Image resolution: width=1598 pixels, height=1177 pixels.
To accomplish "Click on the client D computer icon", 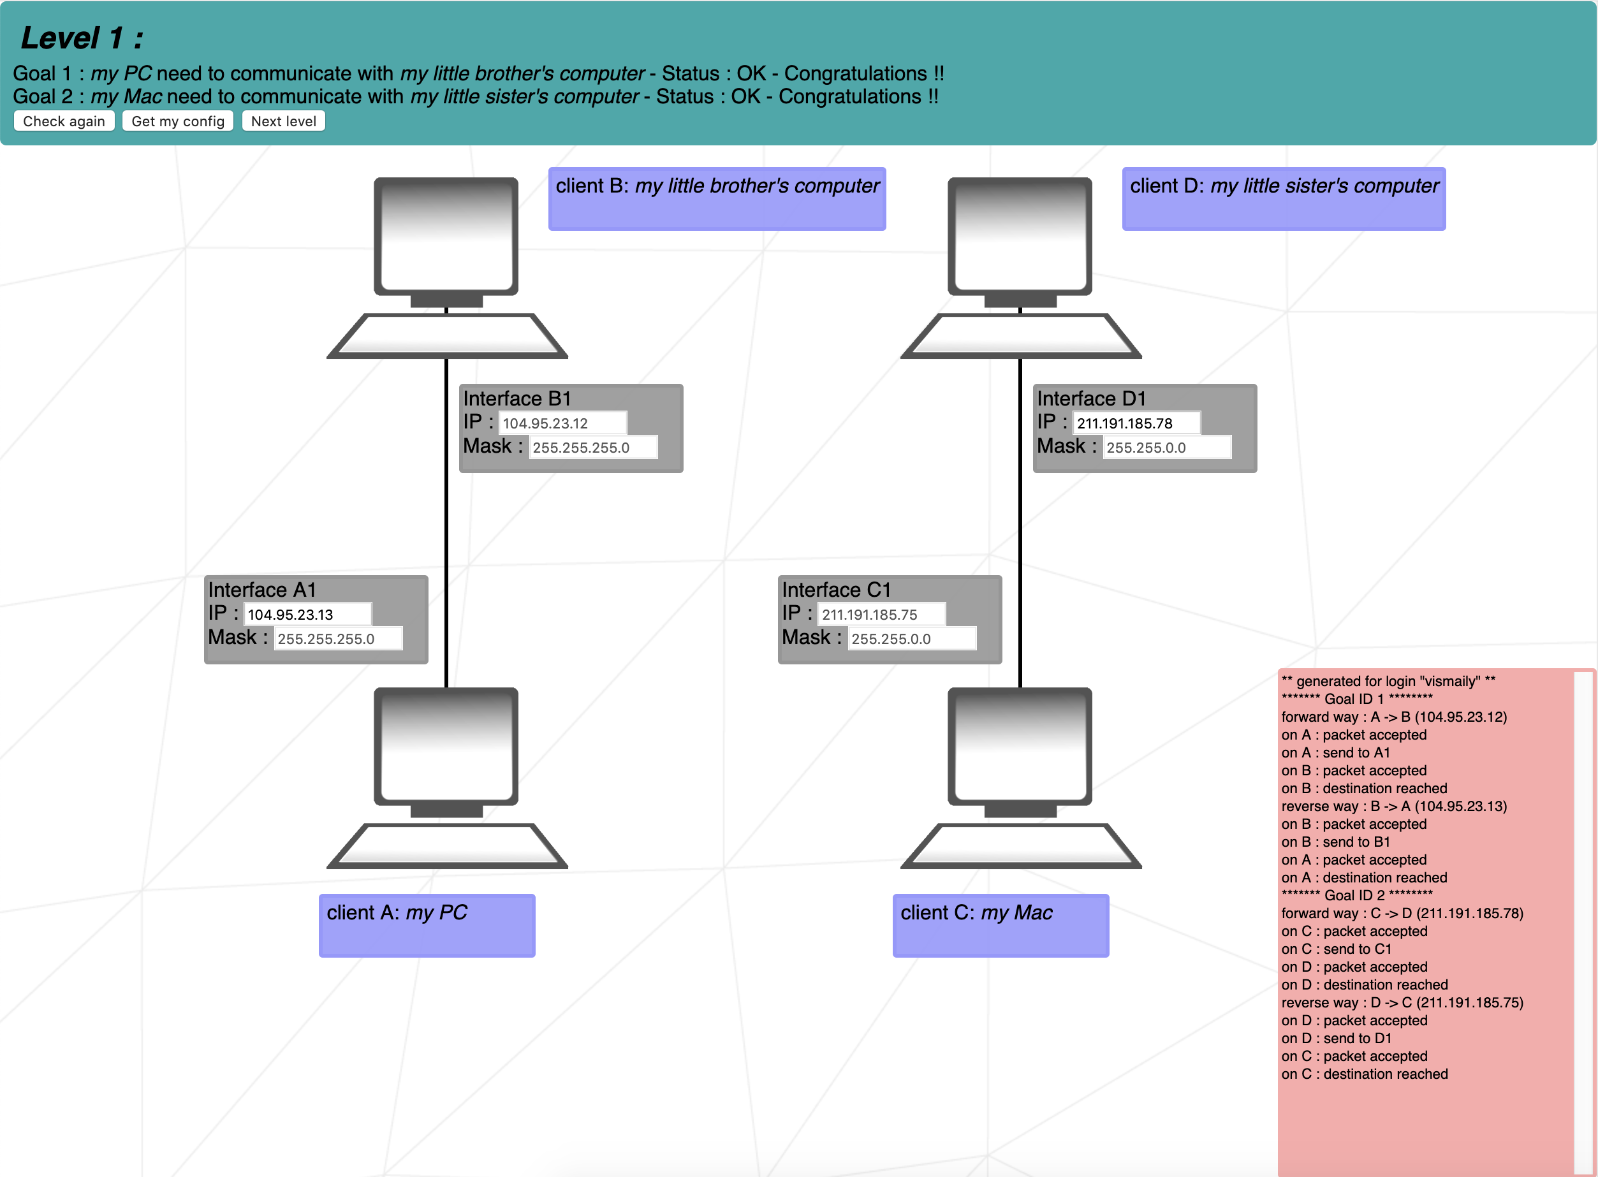I will click(x=1017, y=260).
